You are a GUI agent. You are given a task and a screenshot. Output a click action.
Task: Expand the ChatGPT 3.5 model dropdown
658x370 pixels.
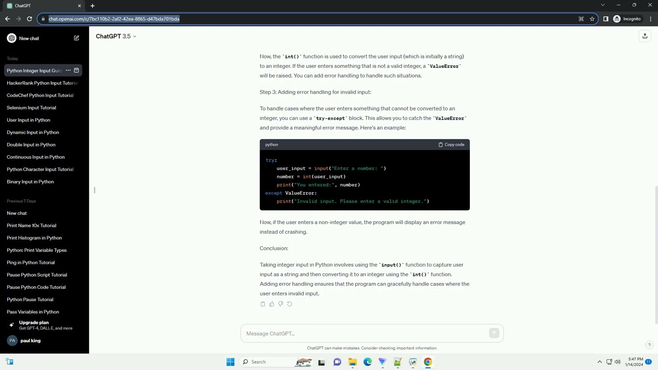116,36
